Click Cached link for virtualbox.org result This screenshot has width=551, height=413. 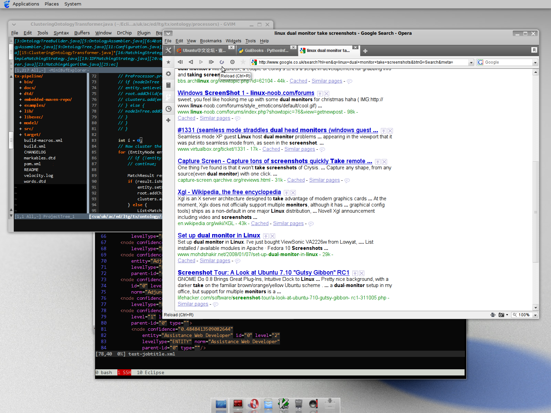click(x=271, y=149)
